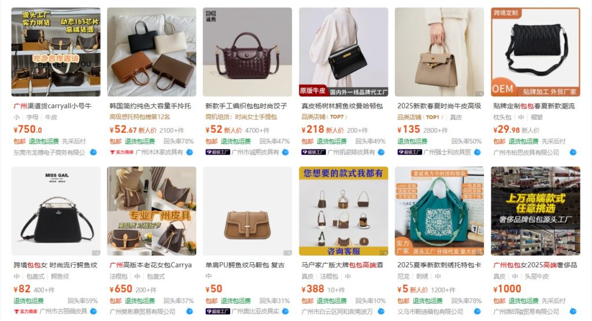Image resolution: width=592 pixels, height=321 pixels.
Task: Open the woven dumpling bag product image
Action: click(247, 52)
